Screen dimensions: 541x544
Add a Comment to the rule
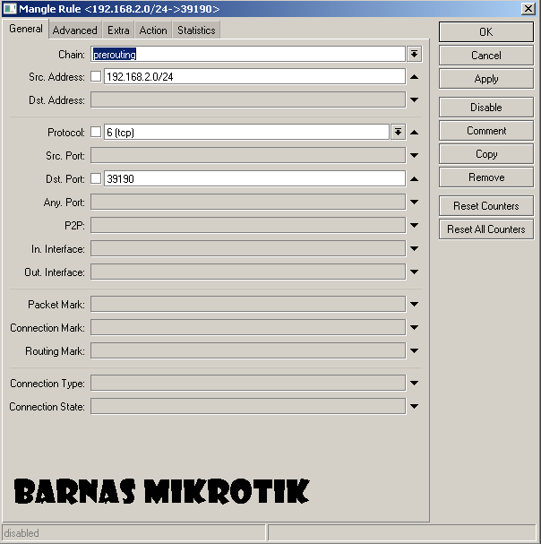click(x=486, y=131)
